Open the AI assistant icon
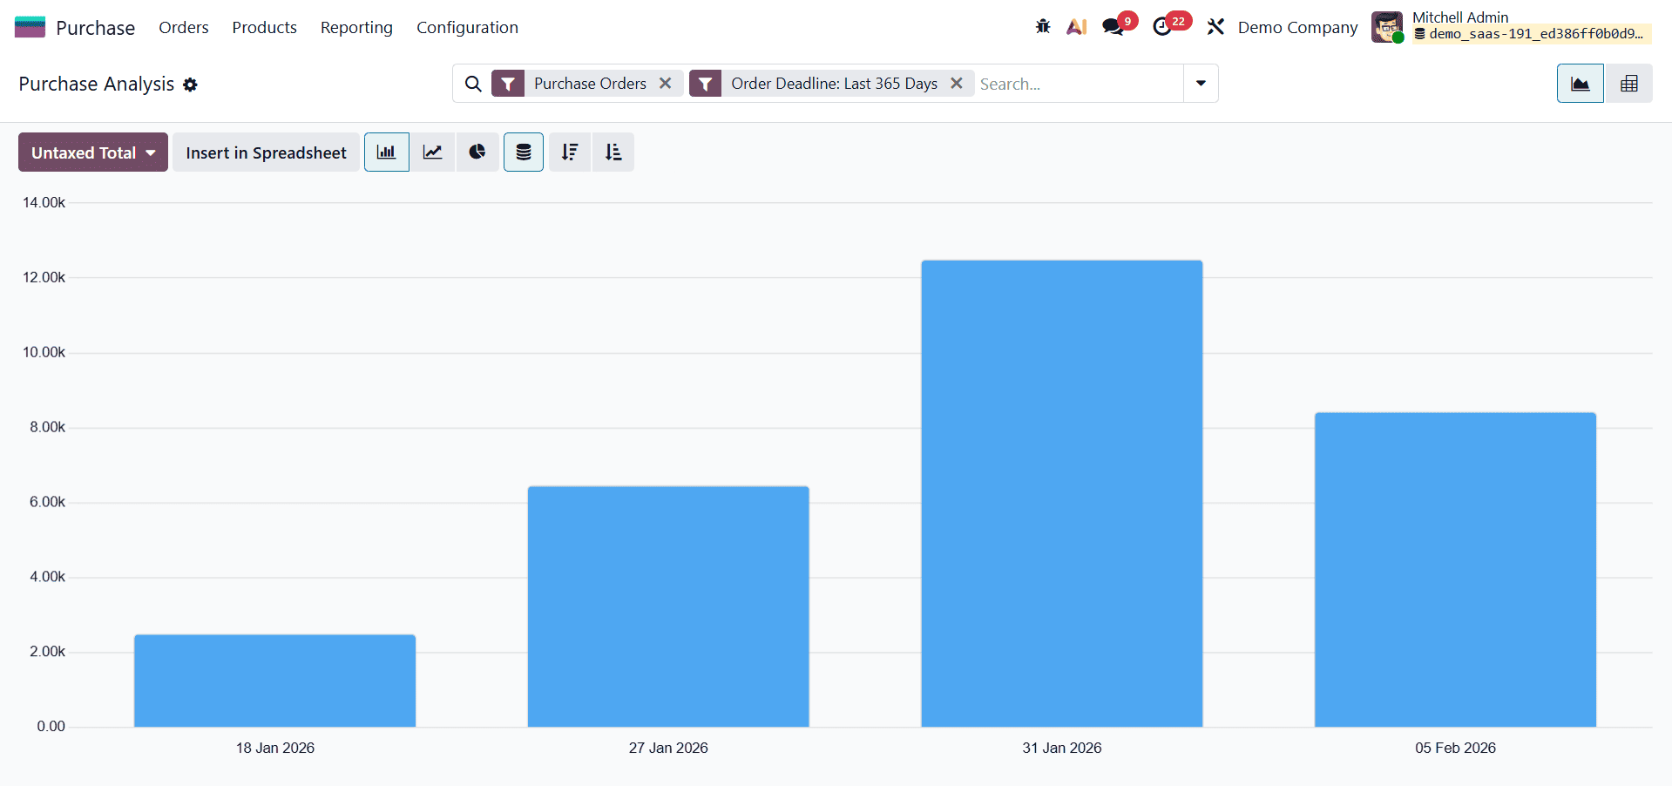The image size is (1672, 786). tap(1077, 26)
